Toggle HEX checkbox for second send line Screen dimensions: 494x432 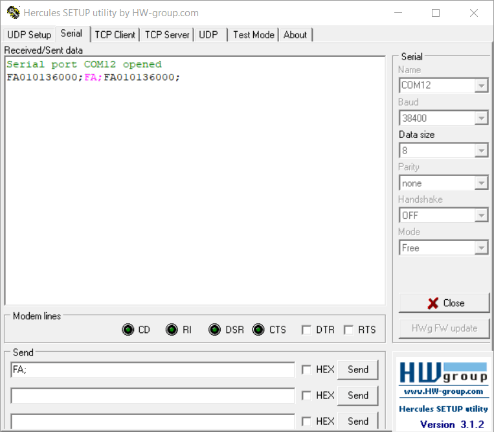coord(306,396)
